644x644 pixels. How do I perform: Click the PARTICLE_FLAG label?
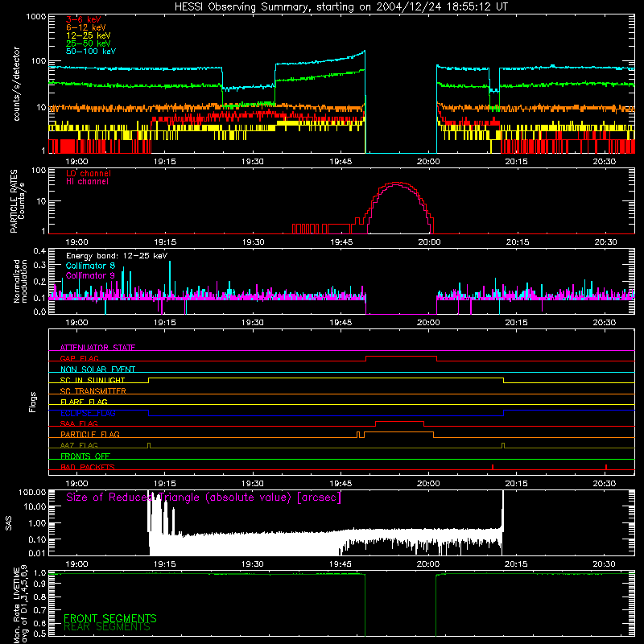(90, 435)
